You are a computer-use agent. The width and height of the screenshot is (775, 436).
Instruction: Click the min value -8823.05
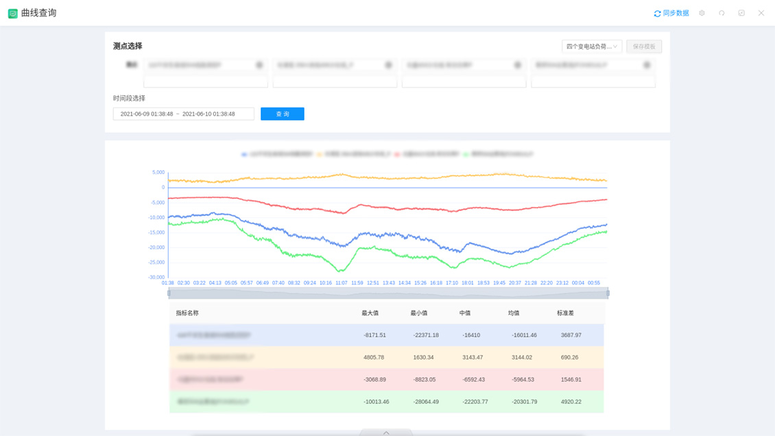coord(425,380)
